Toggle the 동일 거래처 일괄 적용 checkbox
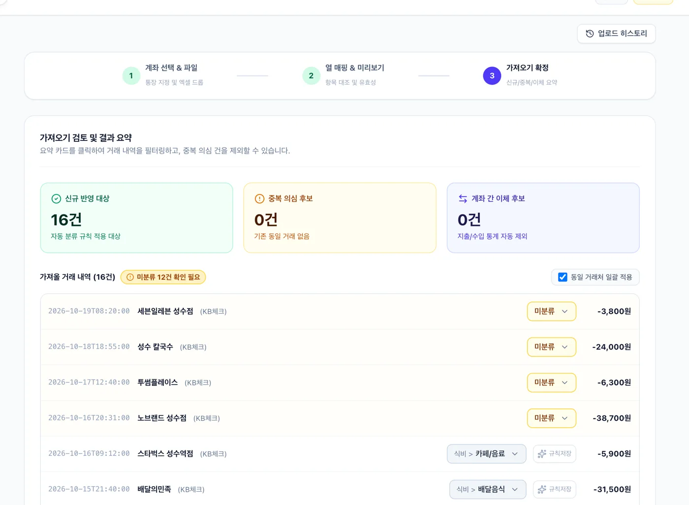The width and height of the screenshot is (689, 505). click(563, 277)
